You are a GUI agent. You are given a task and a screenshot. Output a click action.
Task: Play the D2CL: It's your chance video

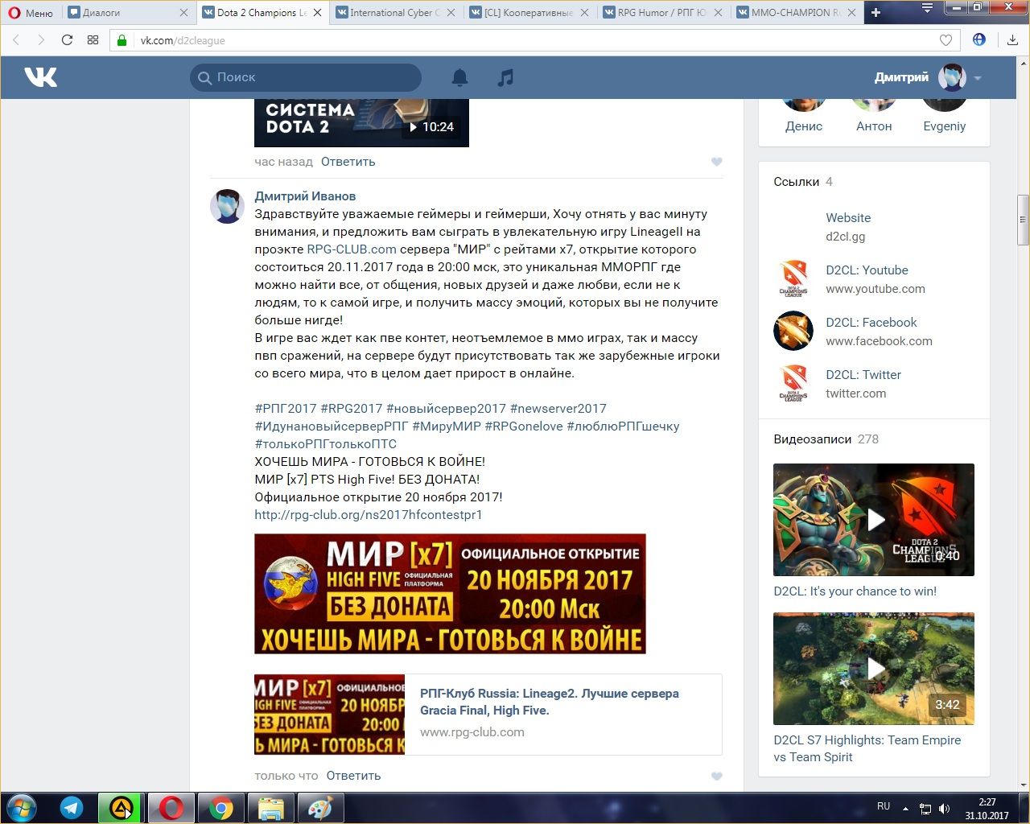(874, 520)
